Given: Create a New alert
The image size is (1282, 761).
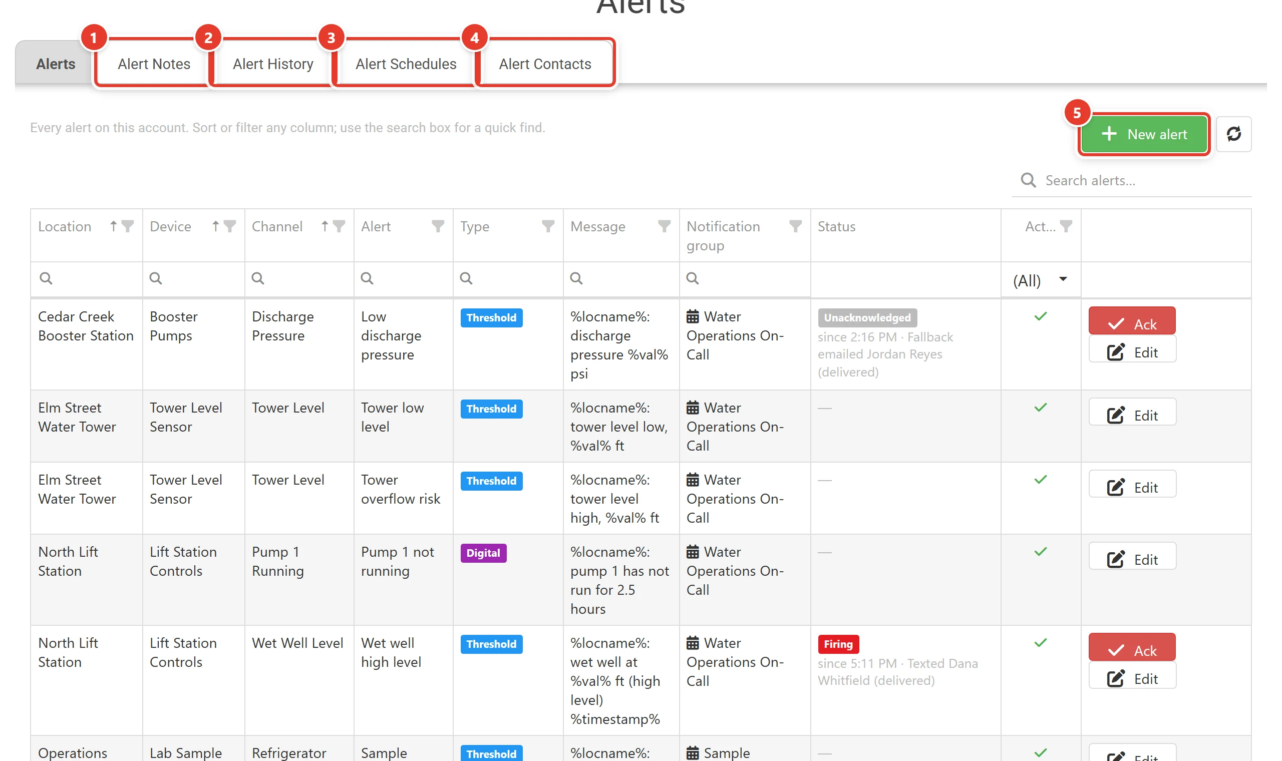Looking at the screenshot, I should tap(1144, 134).
